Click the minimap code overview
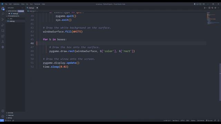Viewport: 221px width, 124px height. pyautogui.click(x=213, y=18)
